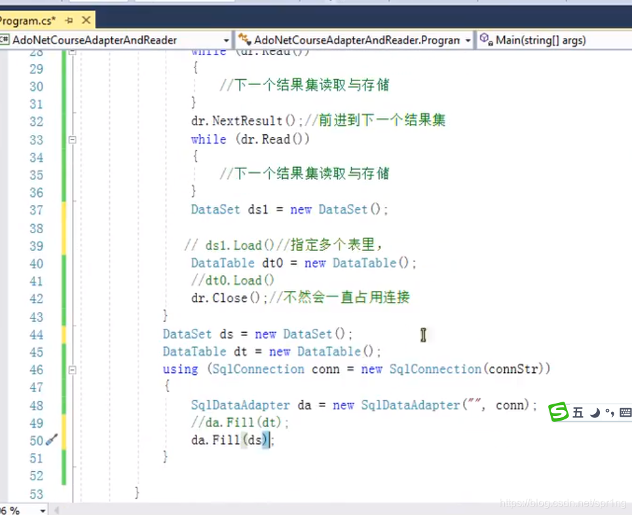Click the commented '//da.Fill(dt)' line
This screenshot has height=515, width=632.
(240, 423)
